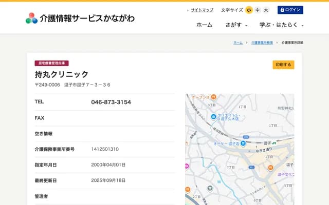Open 介護事業所検索 breadcrumb link
The image size is (329, 205).
(262, 43)
